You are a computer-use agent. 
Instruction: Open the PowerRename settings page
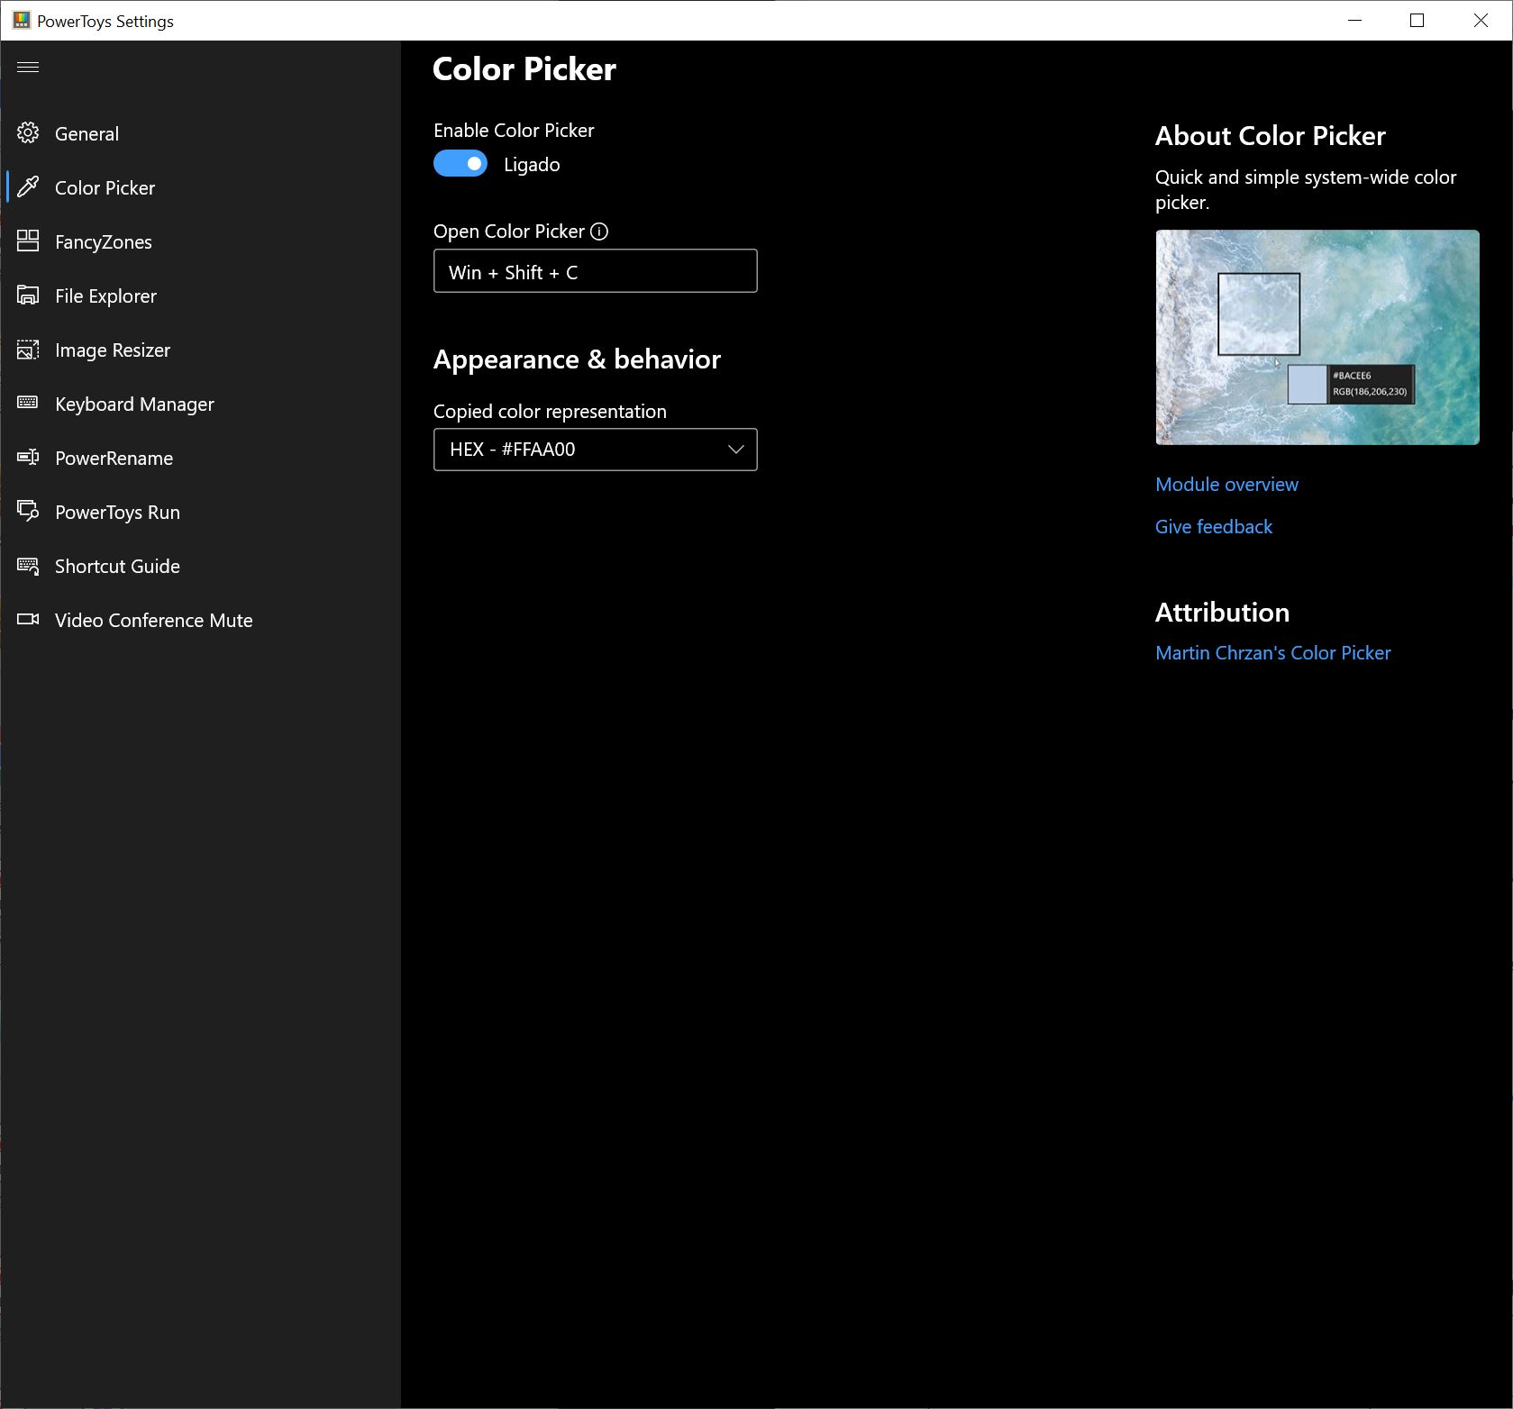(200, 458)
